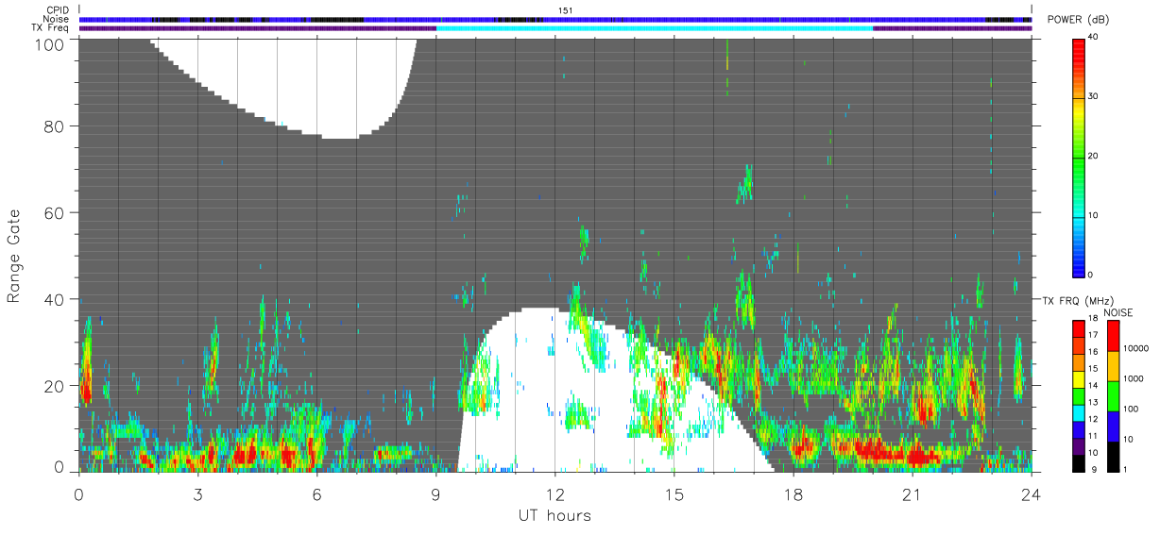Screen dimensions: 1160x535
Task: Select the 10 label on the NOISE legend
Action: click(x=1130, y=439)
